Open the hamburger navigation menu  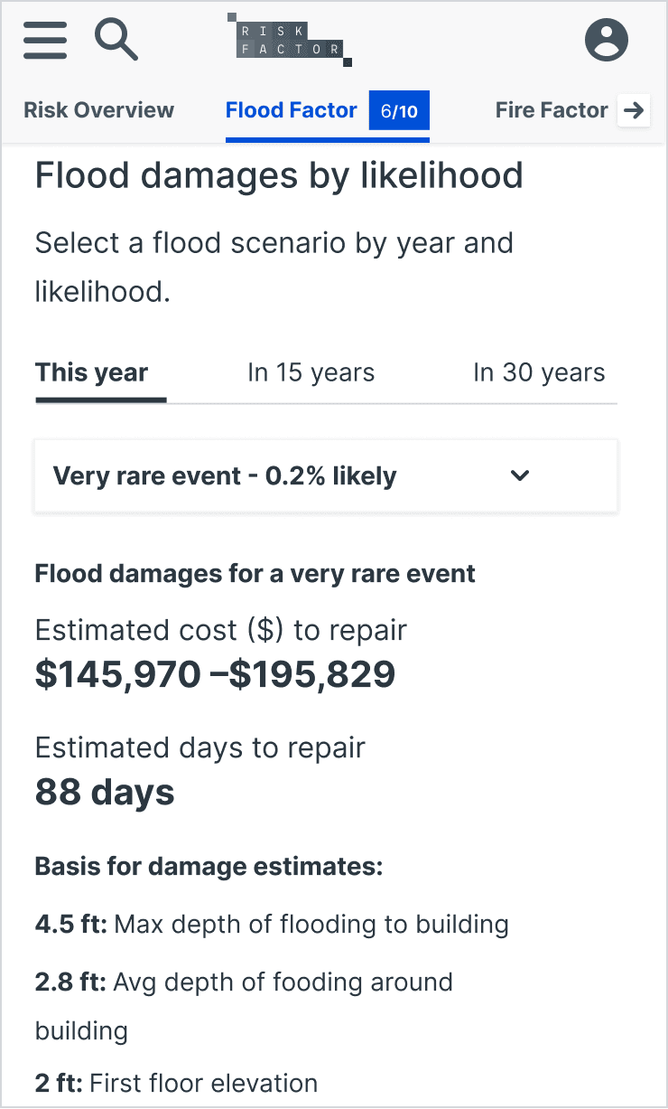(x=45, y=40)
